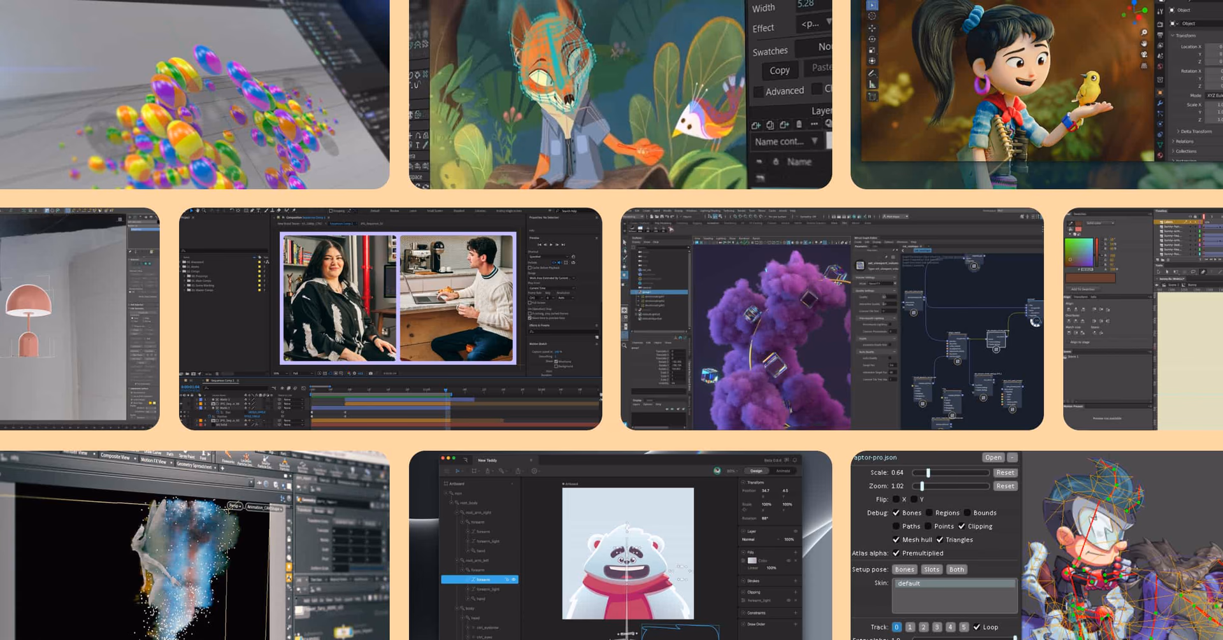Reset the Scale value

1005,473
